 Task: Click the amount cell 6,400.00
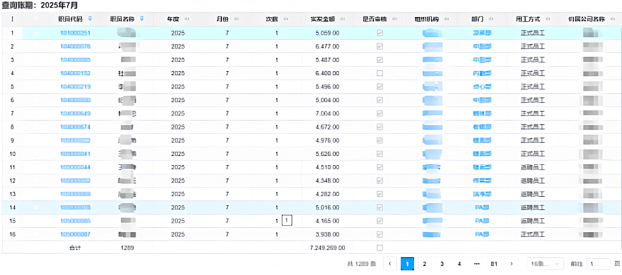tap(328, 73)
